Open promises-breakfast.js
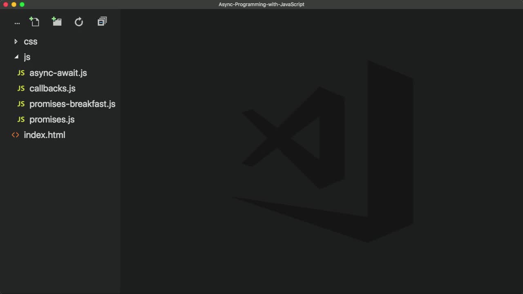The width and height of the screenshot is (523, 294). 72,104
